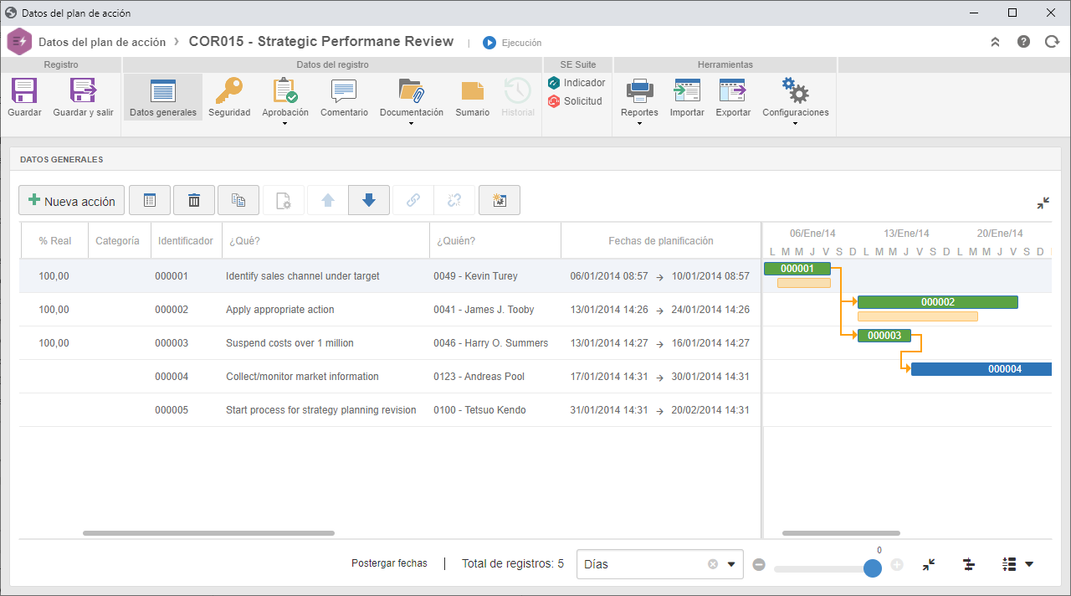Screen dimensions: 1071x596
Task: Click Postergar fechas link
Action: pyautogui.click(x=389, y=563)
